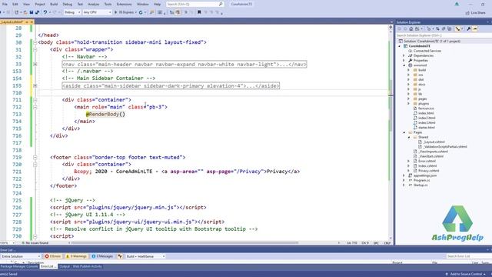Toggle the Errors filter in Error List

(52, 256)
